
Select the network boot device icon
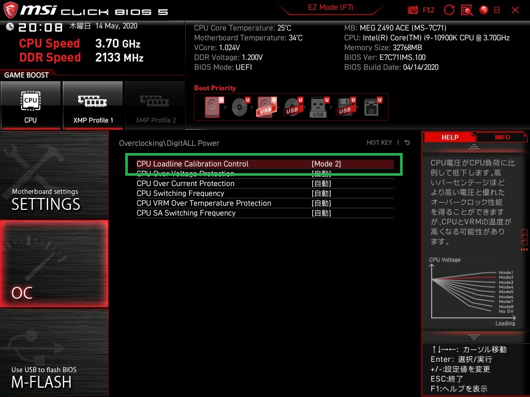point(373,107)
